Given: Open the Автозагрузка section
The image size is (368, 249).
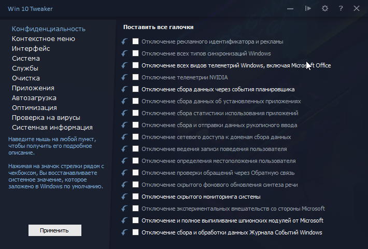Looking at the screenshot, I should pos(34,98).
